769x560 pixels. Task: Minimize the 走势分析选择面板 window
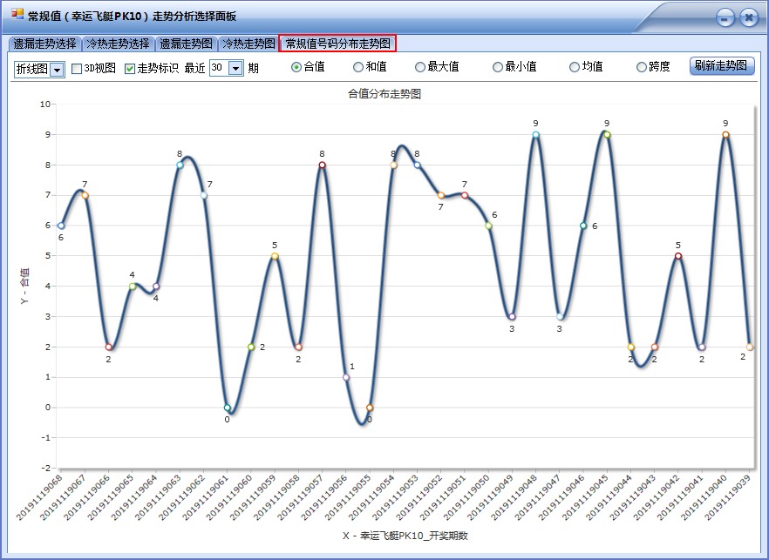(x=725, y=17)
